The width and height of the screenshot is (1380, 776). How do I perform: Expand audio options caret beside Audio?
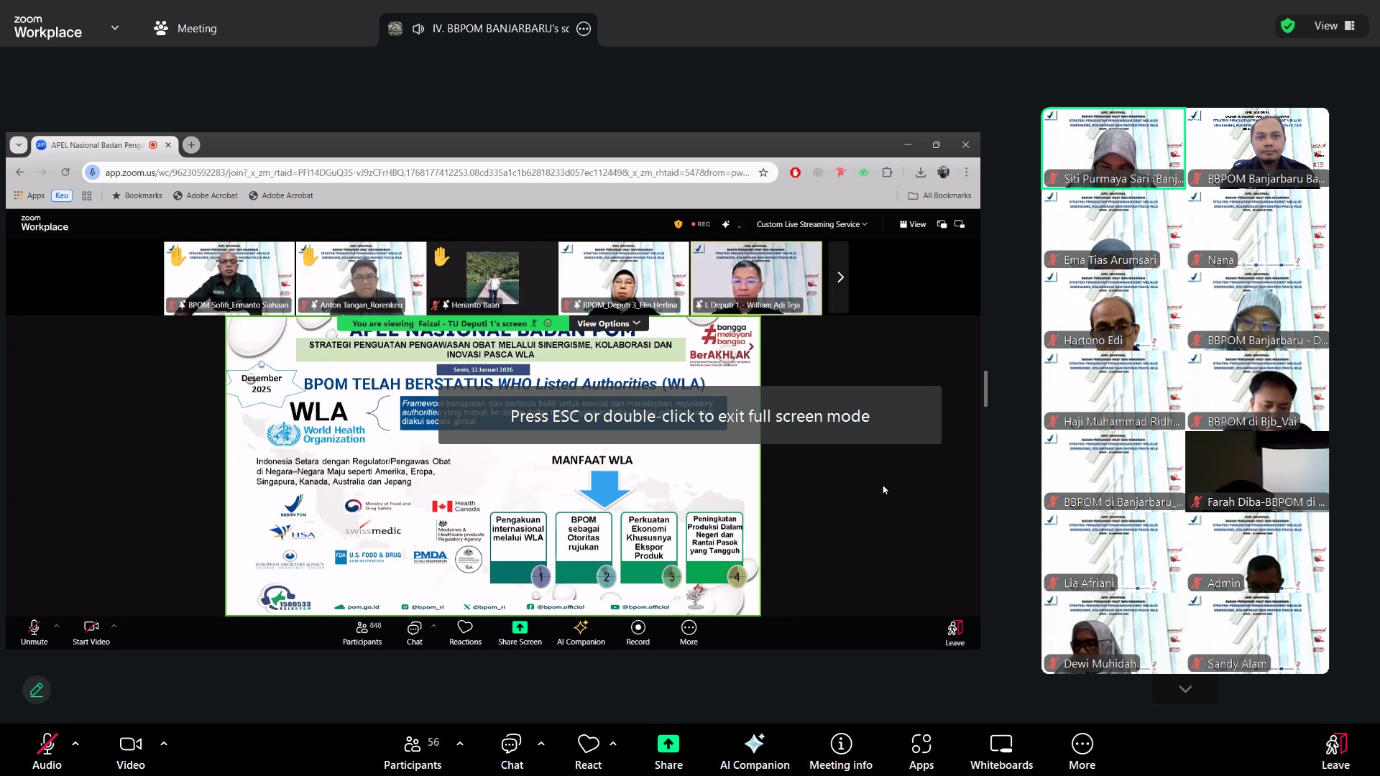pyautogui.click(x=75, y=744)
